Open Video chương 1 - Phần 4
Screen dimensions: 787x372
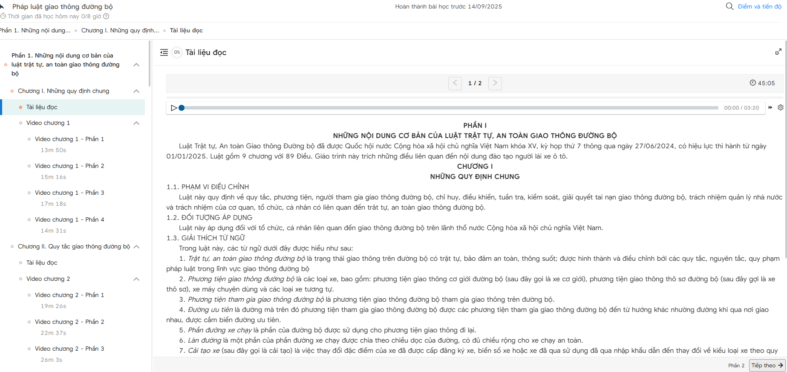[x=69, y=219]
